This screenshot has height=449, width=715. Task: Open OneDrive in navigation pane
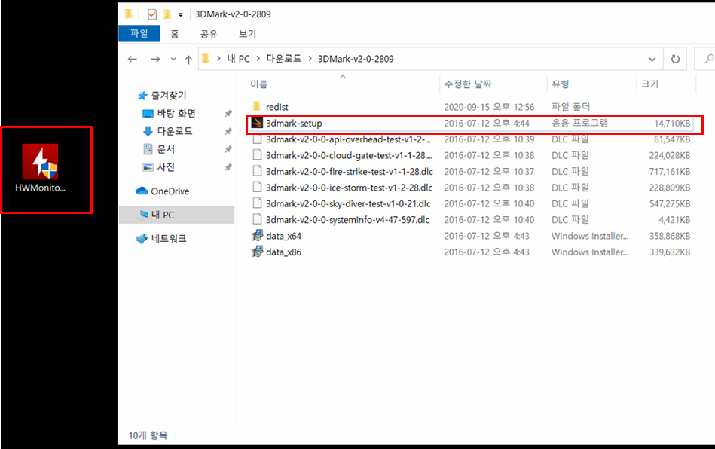click(x=163, y=191)
